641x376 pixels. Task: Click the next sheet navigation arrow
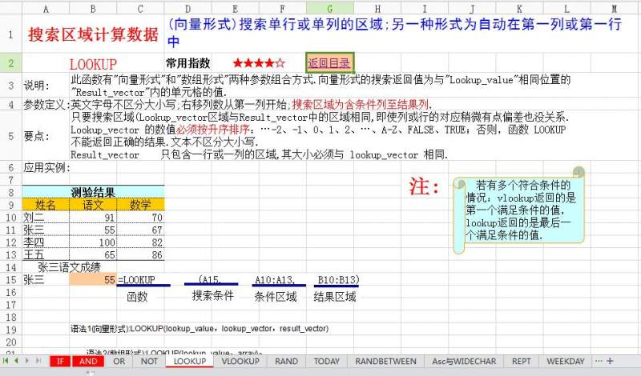[x=27, y=361]
